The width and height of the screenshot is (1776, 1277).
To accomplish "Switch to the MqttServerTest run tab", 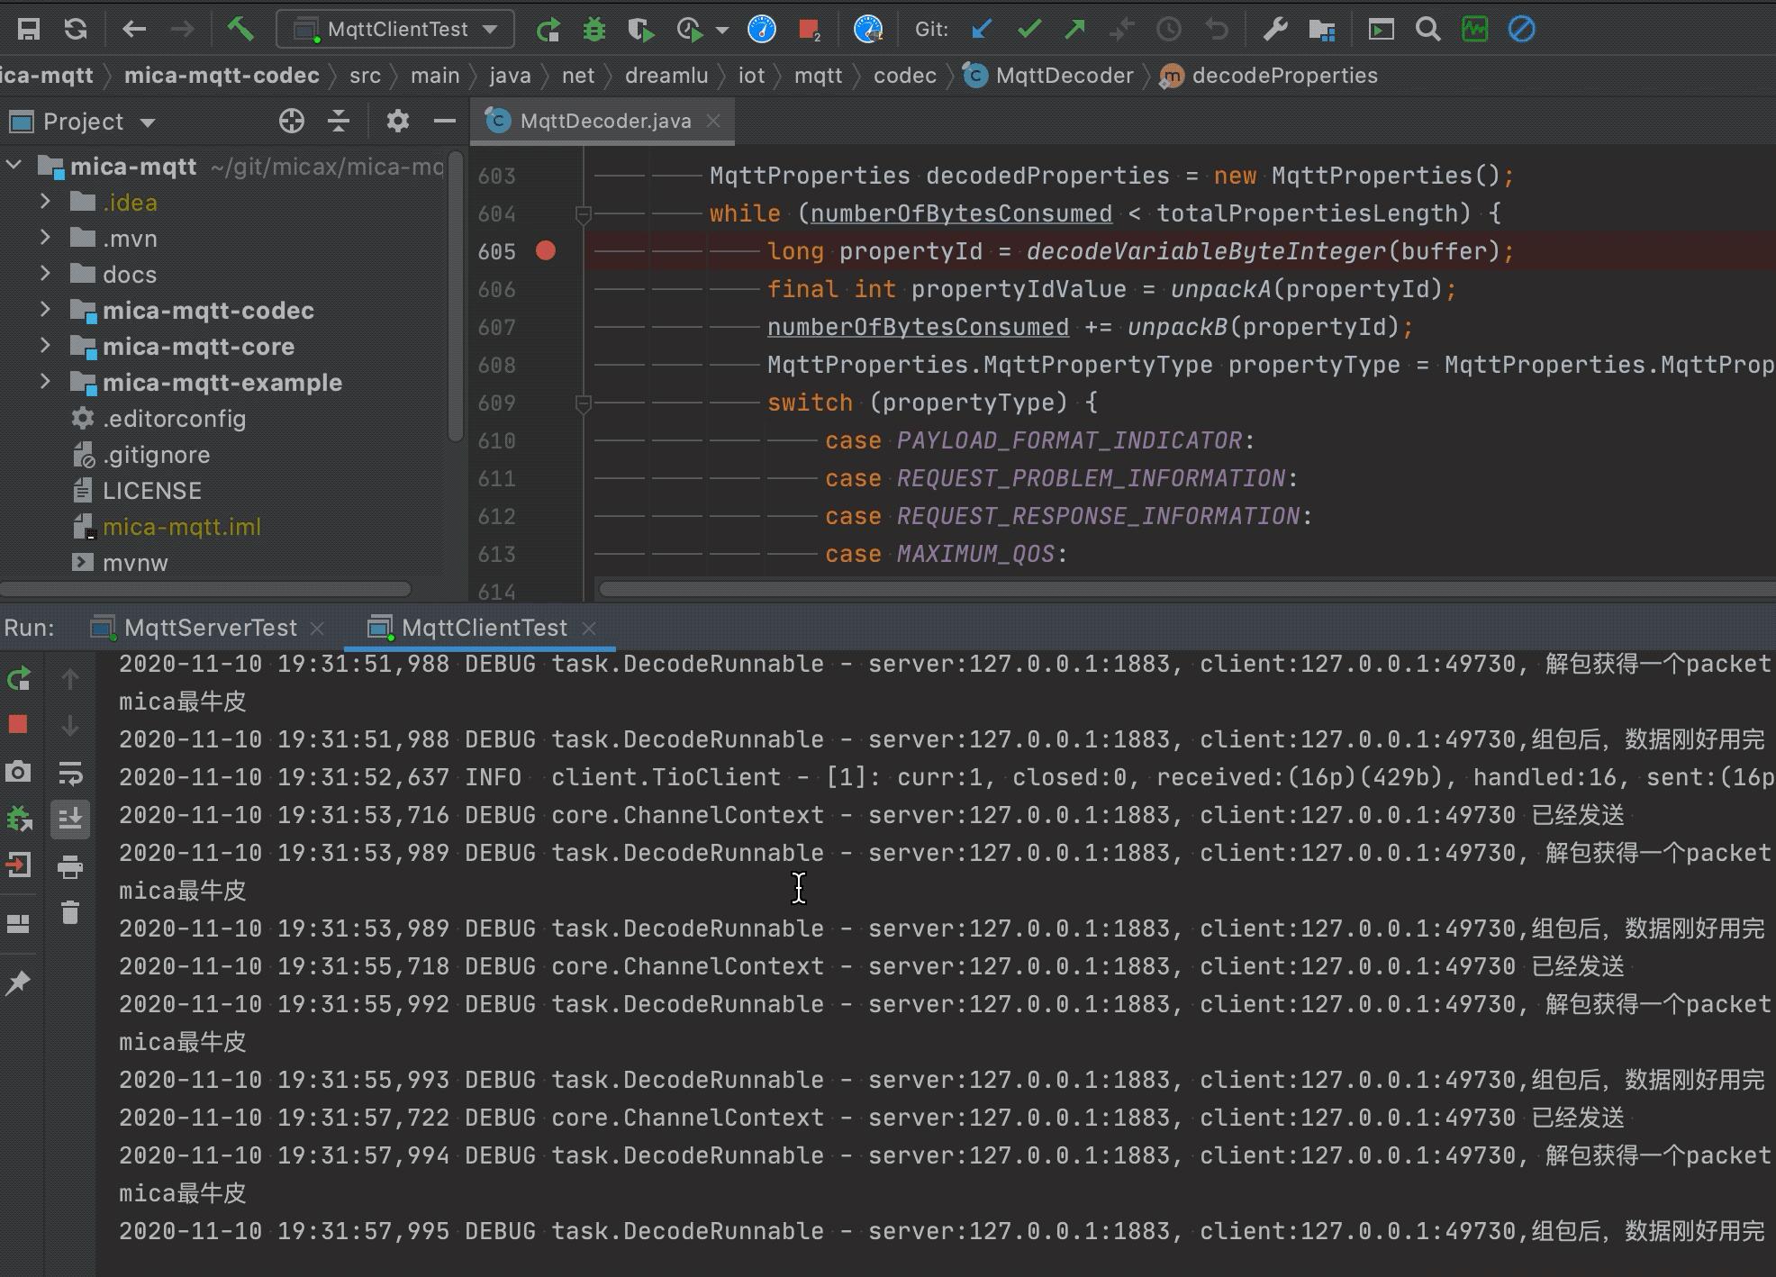I will [x=211, y=627].
